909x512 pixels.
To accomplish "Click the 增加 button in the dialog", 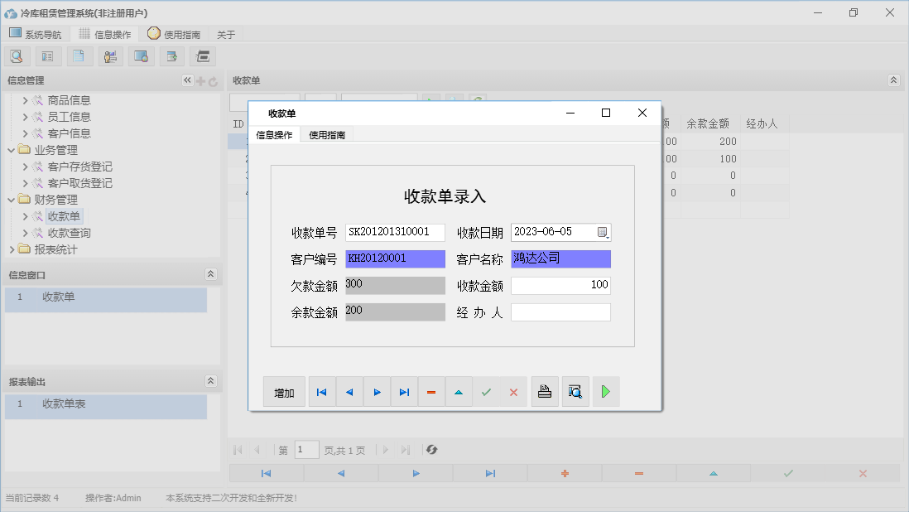I will 284,391.
